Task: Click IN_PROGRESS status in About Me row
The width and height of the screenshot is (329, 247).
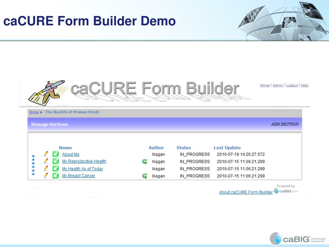Action: (195, 154)
